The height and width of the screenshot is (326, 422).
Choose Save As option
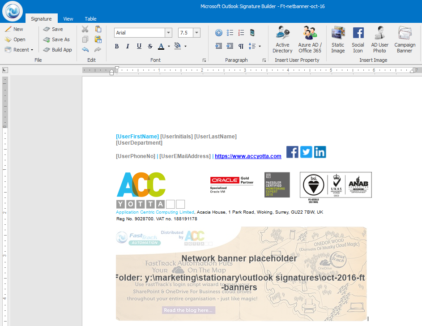pos(56,39)
